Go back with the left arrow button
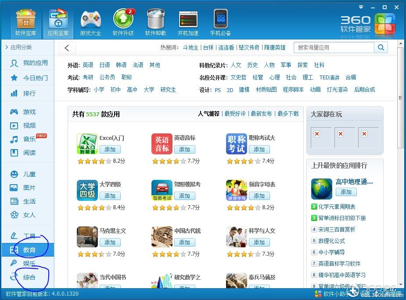The height and width of the screenshot is (300, 406). (x=67, y=48)
